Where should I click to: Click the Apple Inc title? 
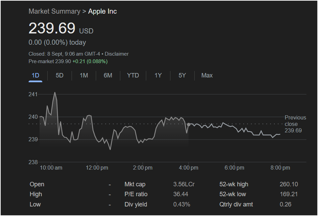click(102, 11)
